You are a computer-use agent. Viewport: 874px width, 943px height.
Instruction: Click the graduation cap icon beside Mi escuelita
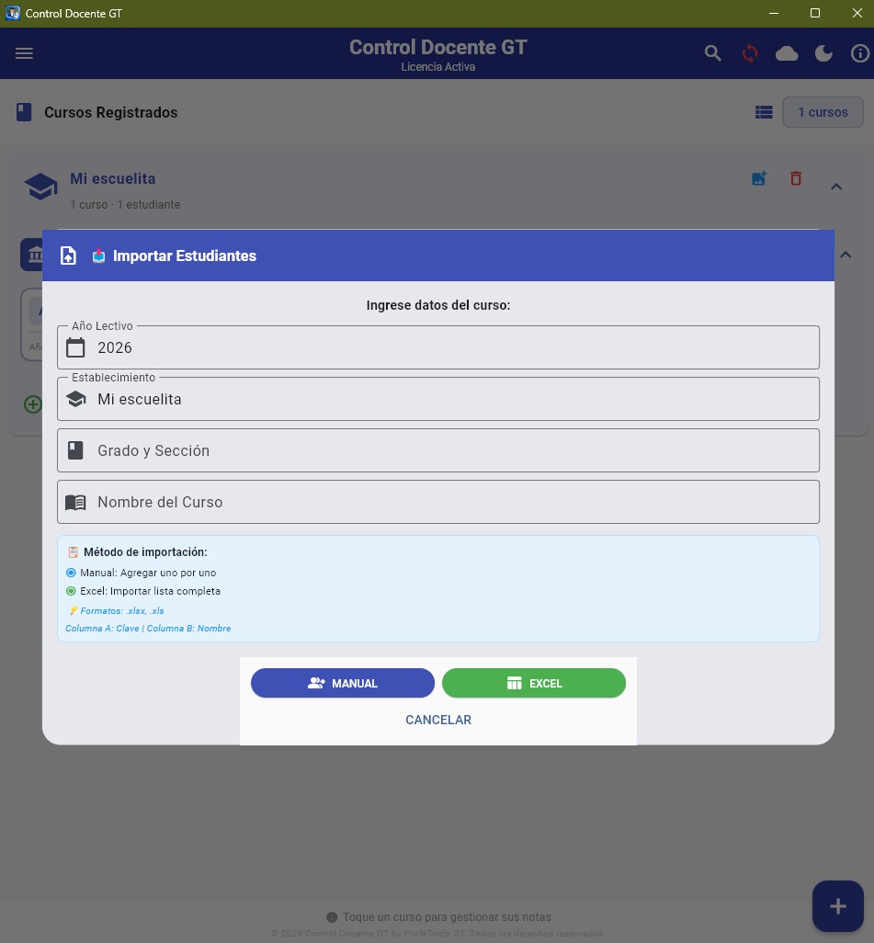click(x=40, y=187)
